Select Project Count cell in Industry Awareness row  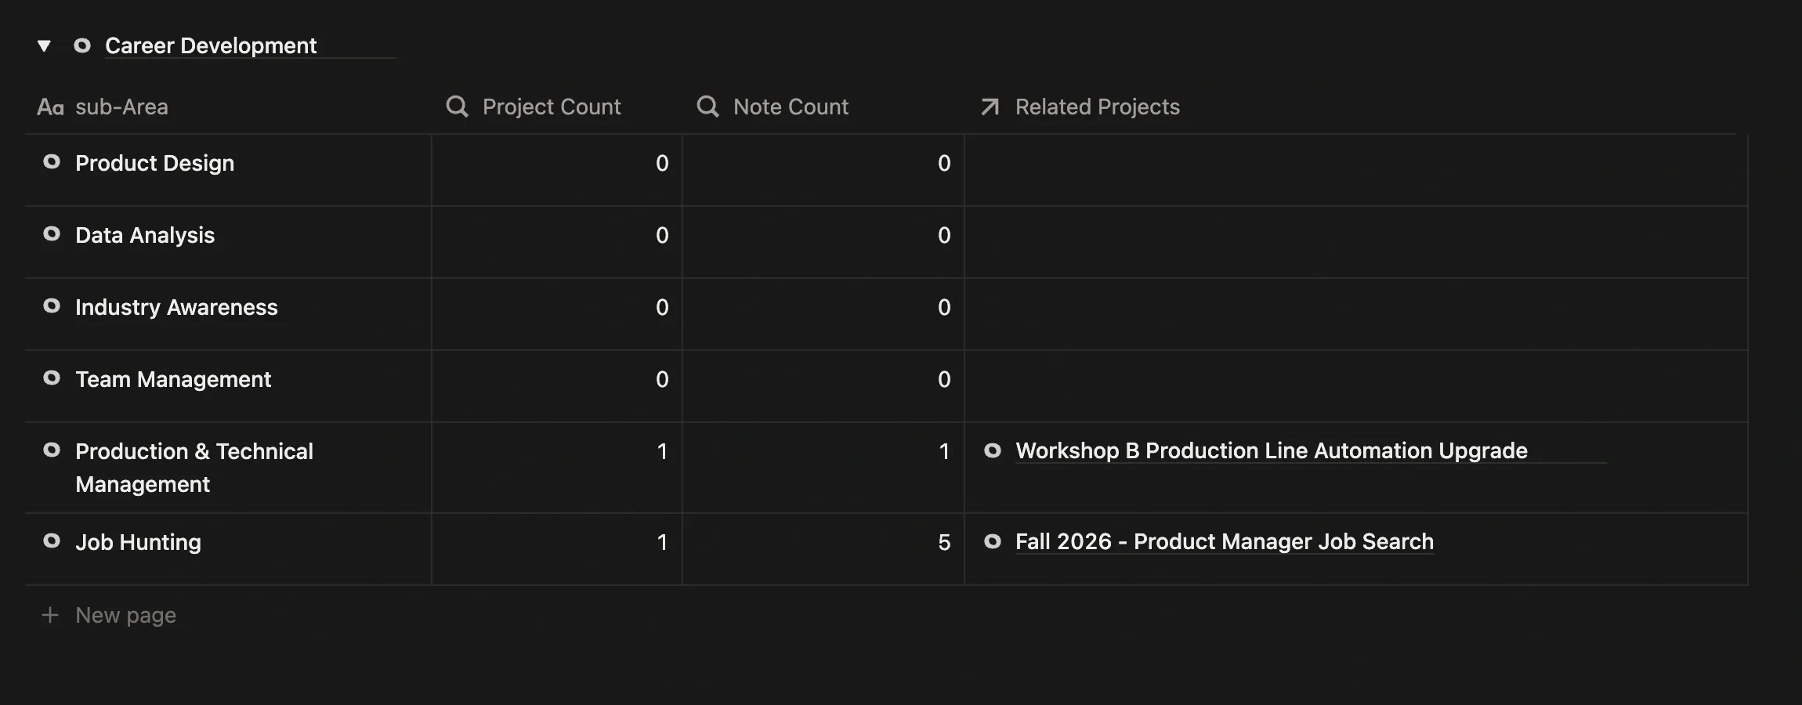click(x=556, y=314)
